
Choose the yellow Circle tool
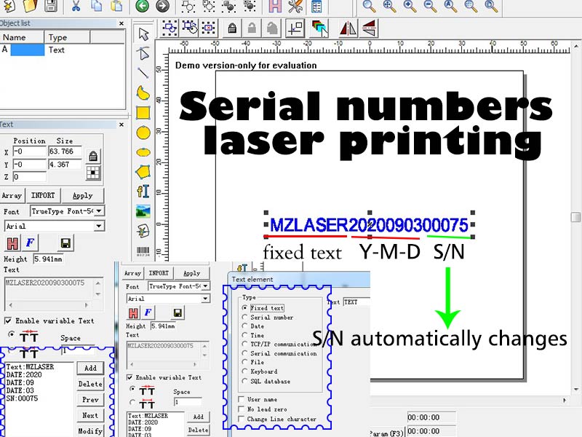pos(143,133)
